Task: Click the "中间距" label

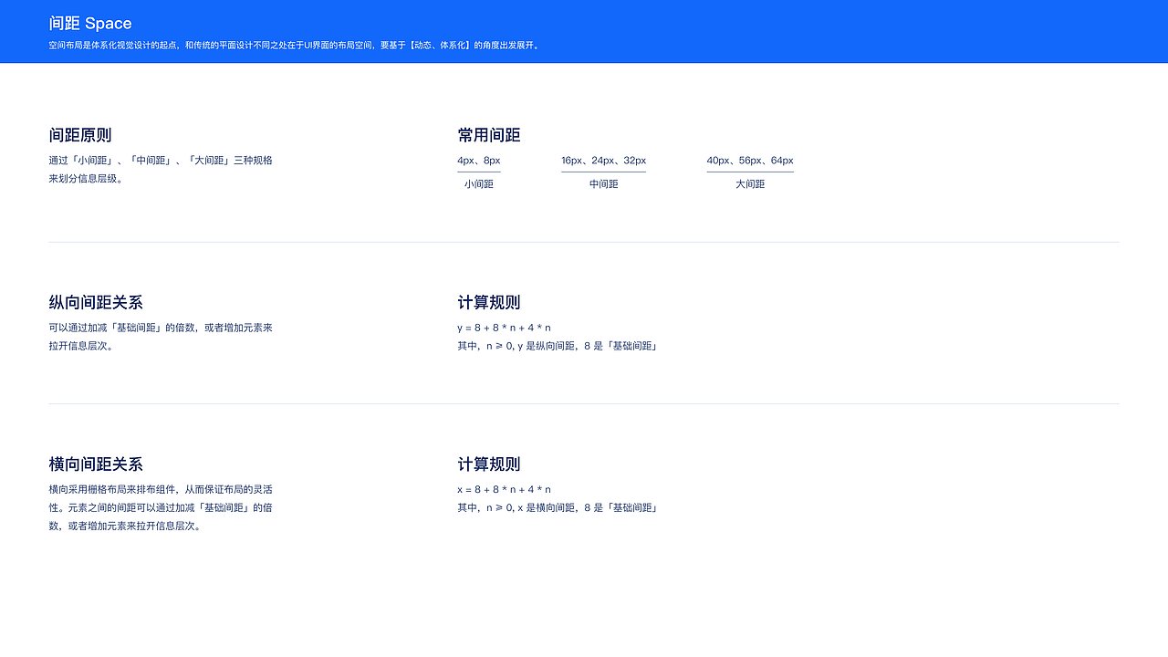Action: tap(604, 184)
